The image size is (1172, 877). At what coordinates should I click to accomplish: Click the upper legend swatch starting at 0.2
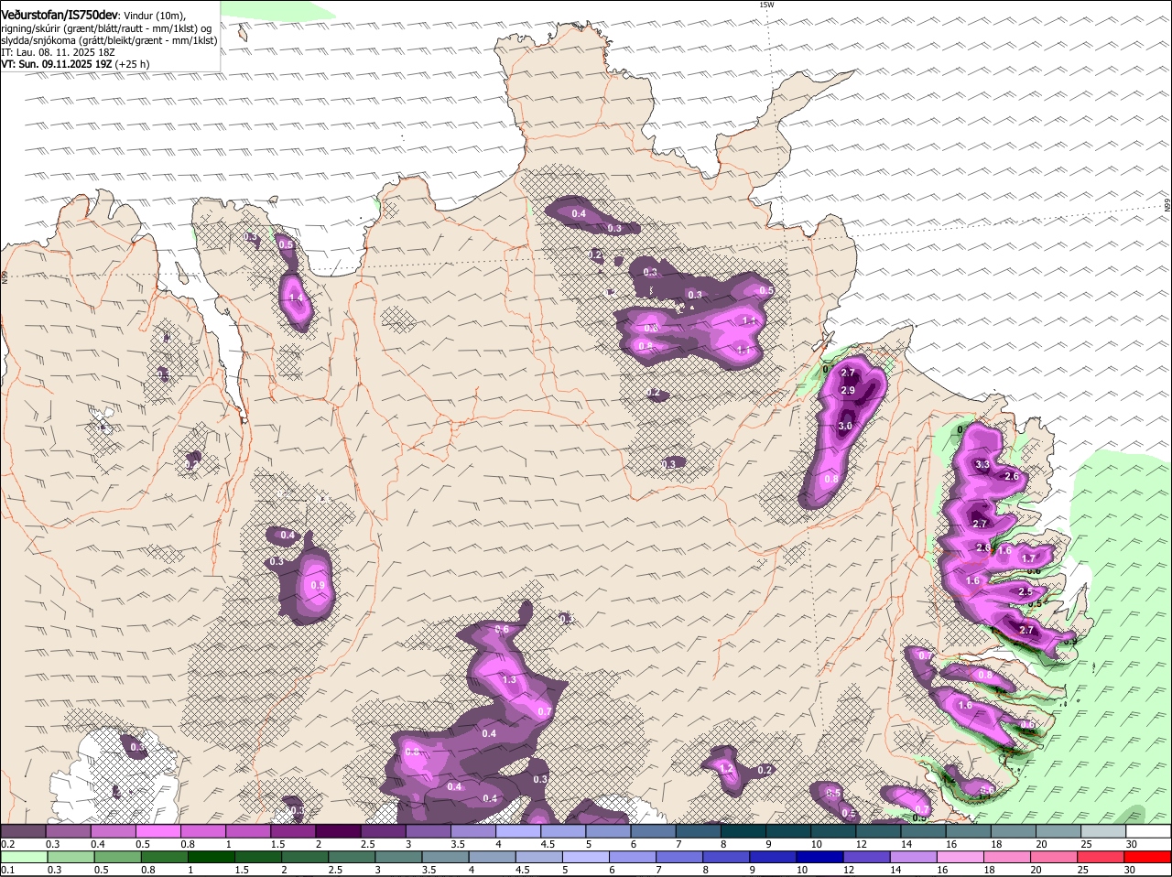click(23, 831)
